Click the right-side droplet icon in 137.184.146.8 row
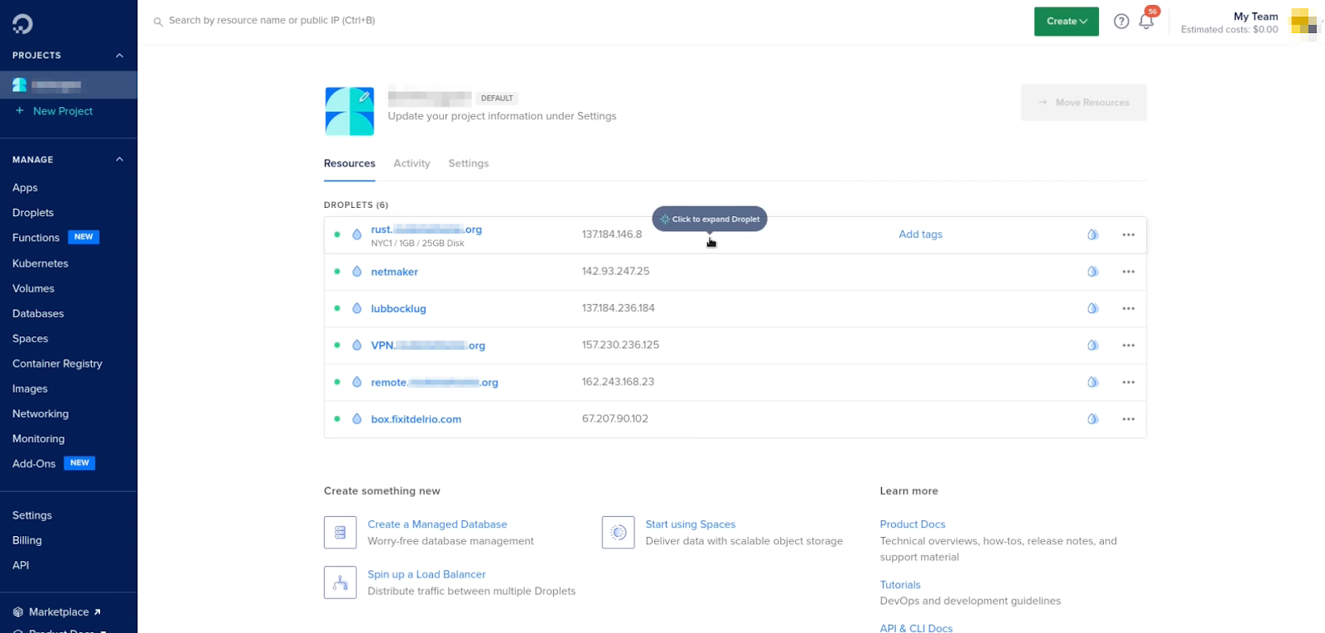This screenshot has height=633, width=1325. (1092, 234)
